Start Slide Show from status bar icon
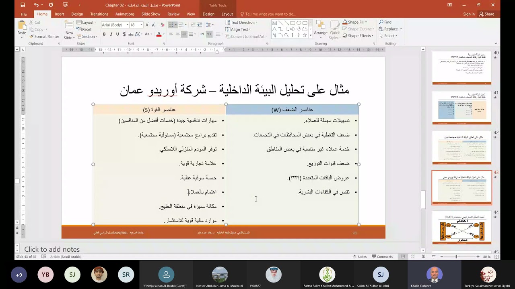Image resolution: width=515 pixels, height=289 pixels. [x=433, y=256]
